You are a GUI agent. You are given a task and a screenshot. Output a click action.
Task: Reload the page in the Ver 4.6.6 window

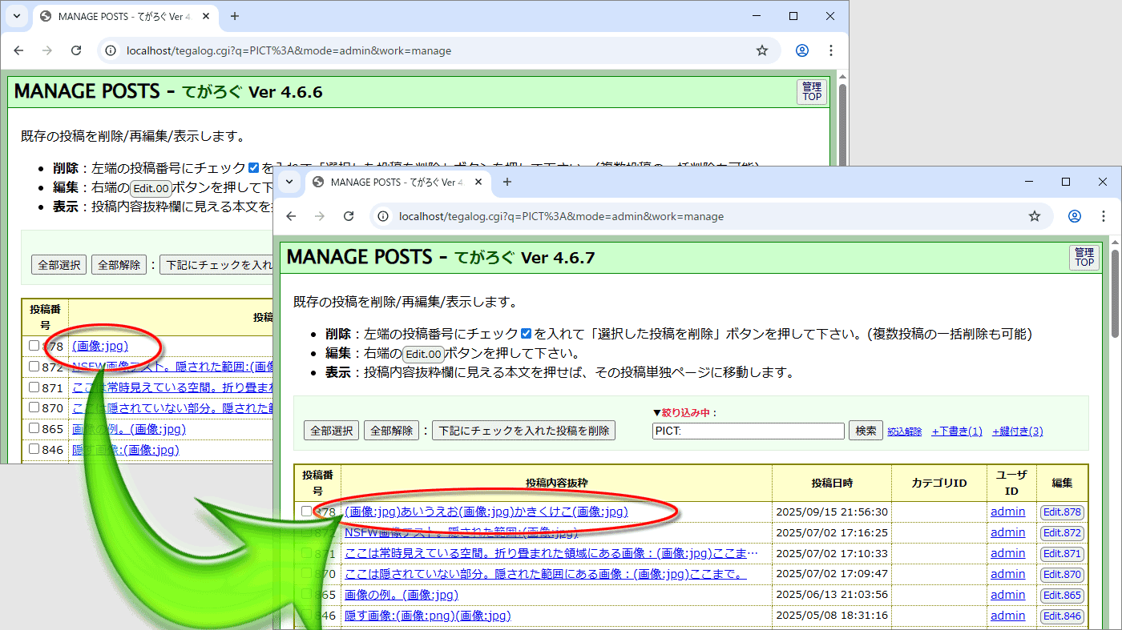[76, 50]
